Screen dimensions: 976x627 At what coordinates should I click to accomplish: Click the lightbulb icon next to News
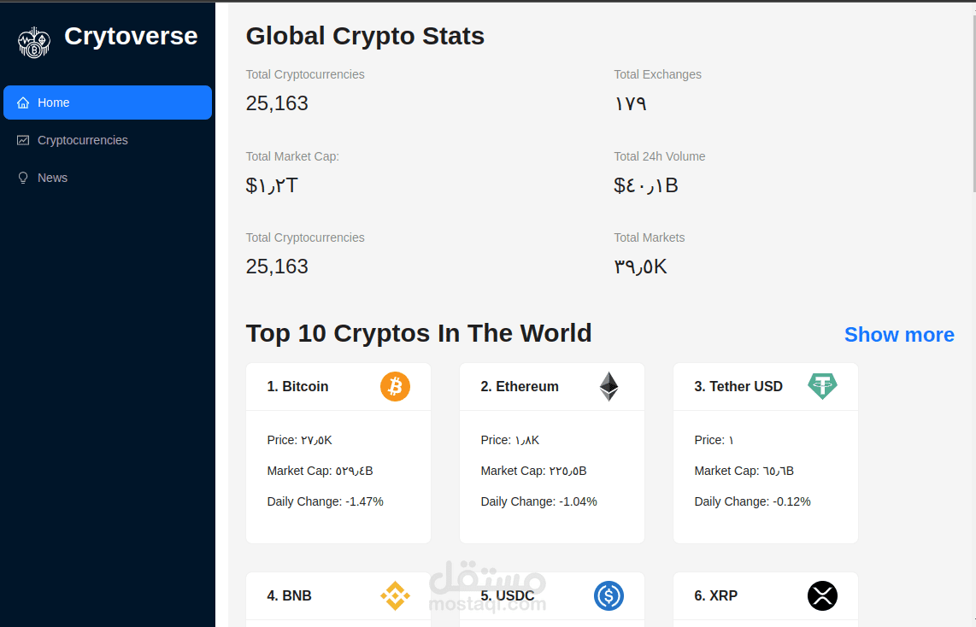pyautogui.click(x=23, y=177)
